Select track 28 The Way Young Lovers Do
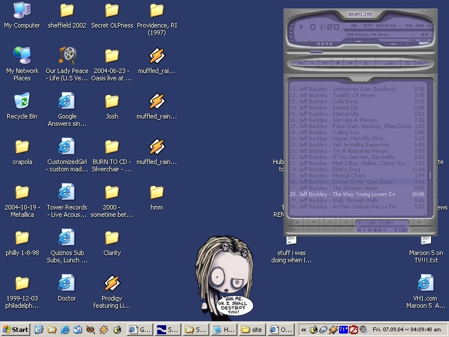449x337 pixels. 357,194
